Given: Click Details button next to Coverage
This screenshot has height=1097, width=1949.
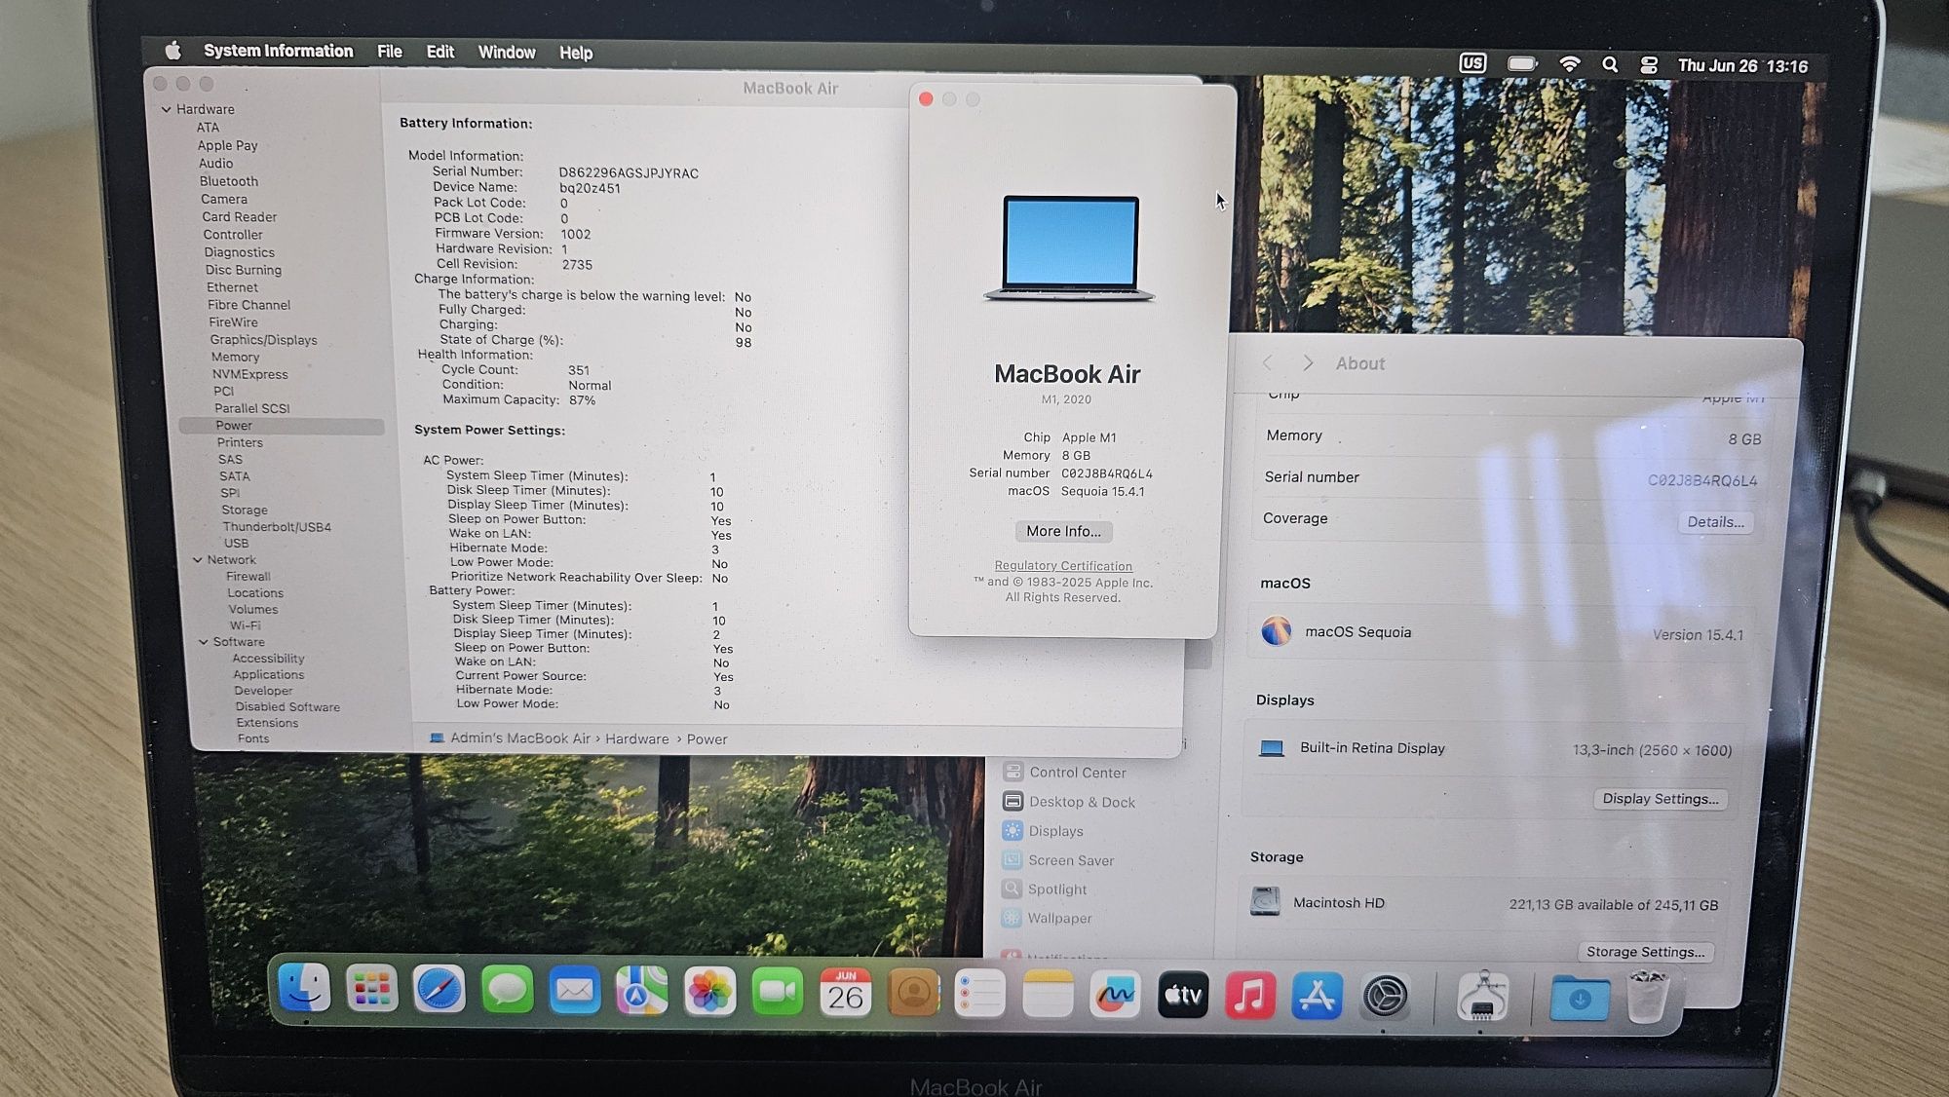Looking at the screenshot, I should point(1715,522).
